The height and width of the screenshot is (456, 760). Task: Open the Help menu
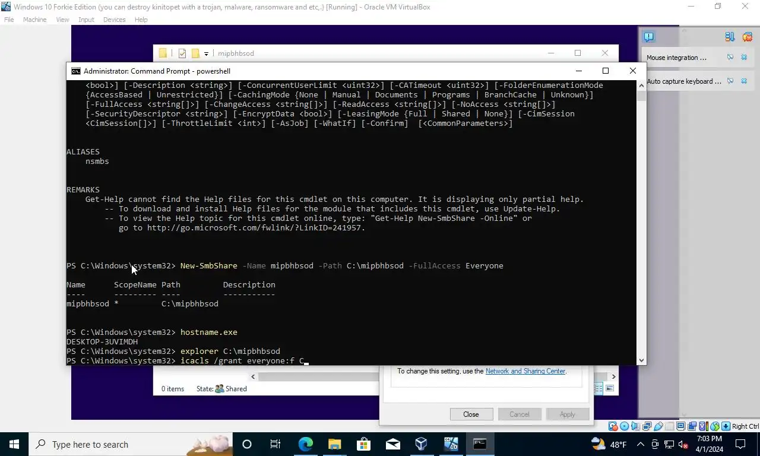coord(141,20)
